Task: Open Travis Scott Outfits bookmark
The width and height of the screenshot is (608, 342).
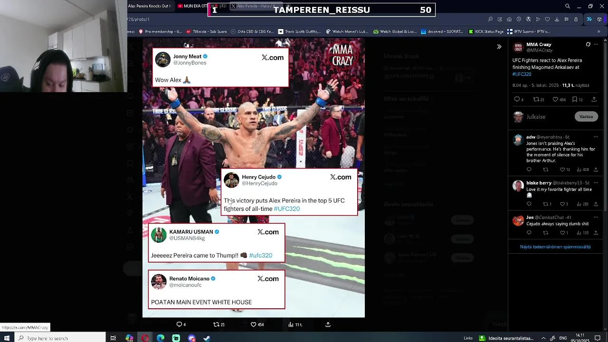Action: 300,31
